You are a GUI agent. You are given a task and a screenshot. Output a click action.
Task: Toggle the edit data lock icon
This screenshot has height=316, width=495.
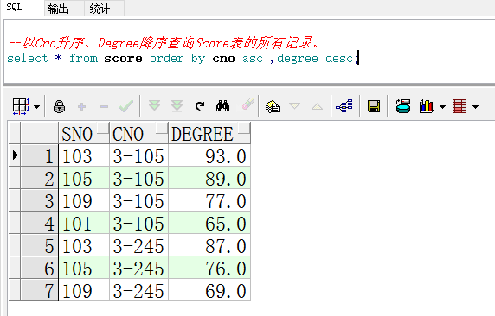[59, 106]
